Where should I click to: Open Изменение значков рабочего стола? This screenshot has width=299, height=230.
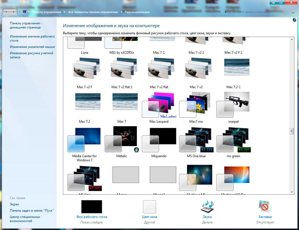(32, 38)
